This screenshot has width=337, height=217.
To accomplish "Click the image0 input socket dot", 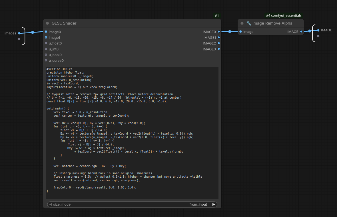I will (46, 32).
